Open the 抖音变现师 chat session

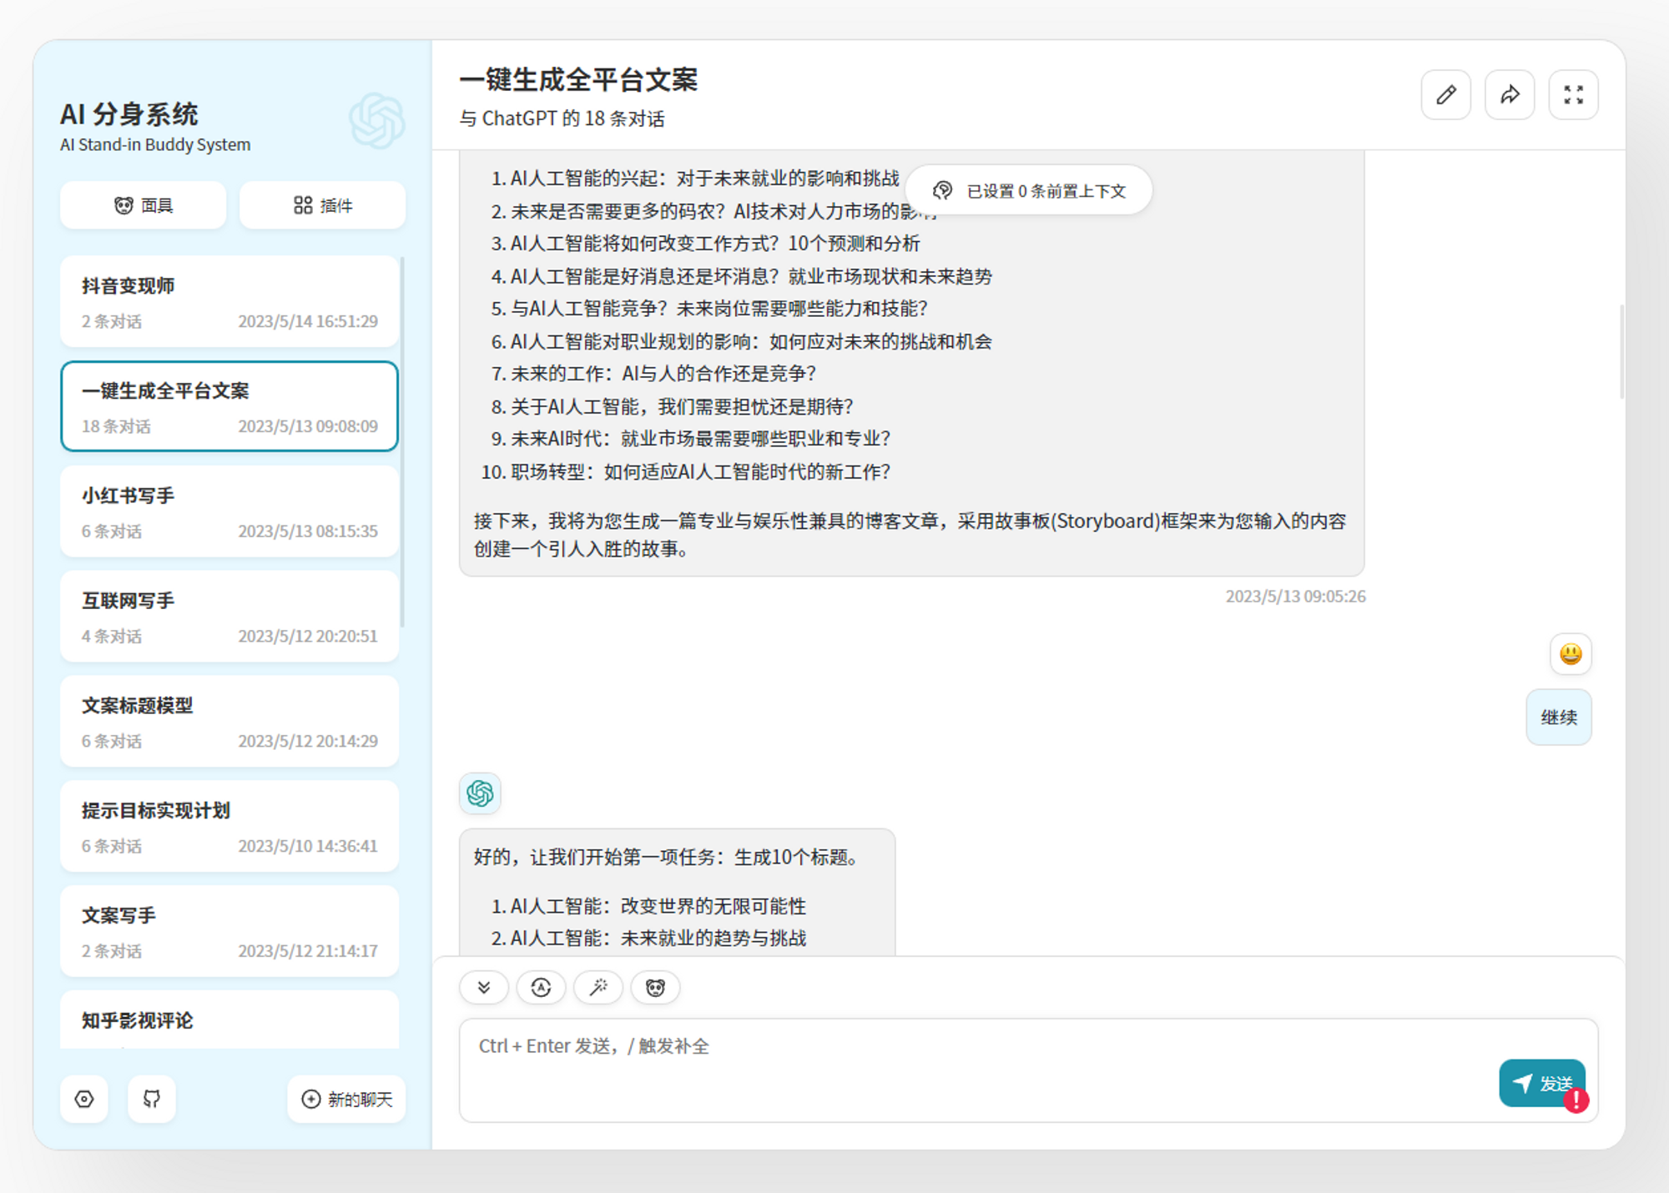click(229, 301)
